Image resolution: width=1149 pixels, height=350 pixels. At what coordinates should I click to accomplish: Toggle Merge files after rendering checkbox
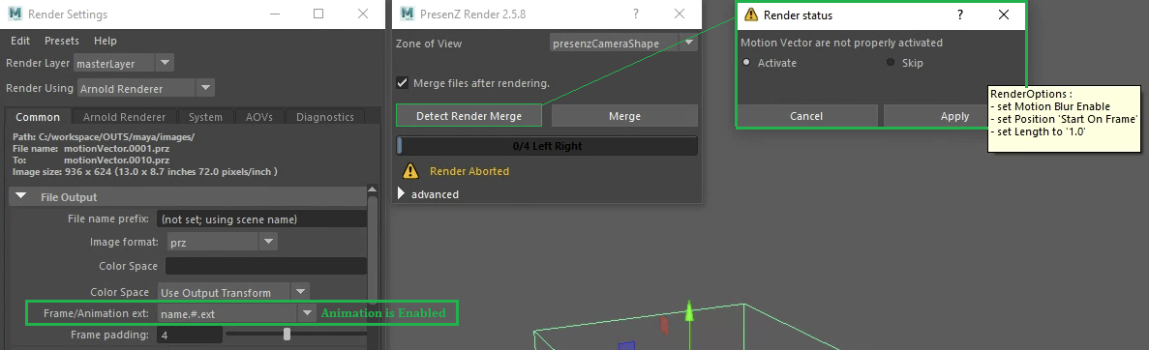(x=402, y=83)
